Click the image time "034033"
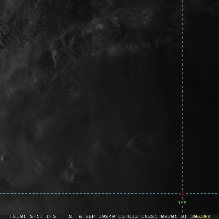Image resolution: width=219 pixels, height=219 pixels. [128, 216]
